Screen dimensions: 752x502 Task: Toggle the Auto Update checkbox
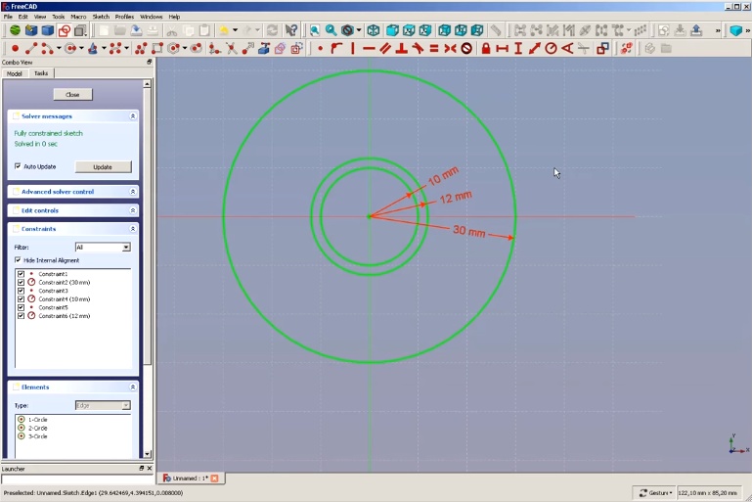coord(18,166)
